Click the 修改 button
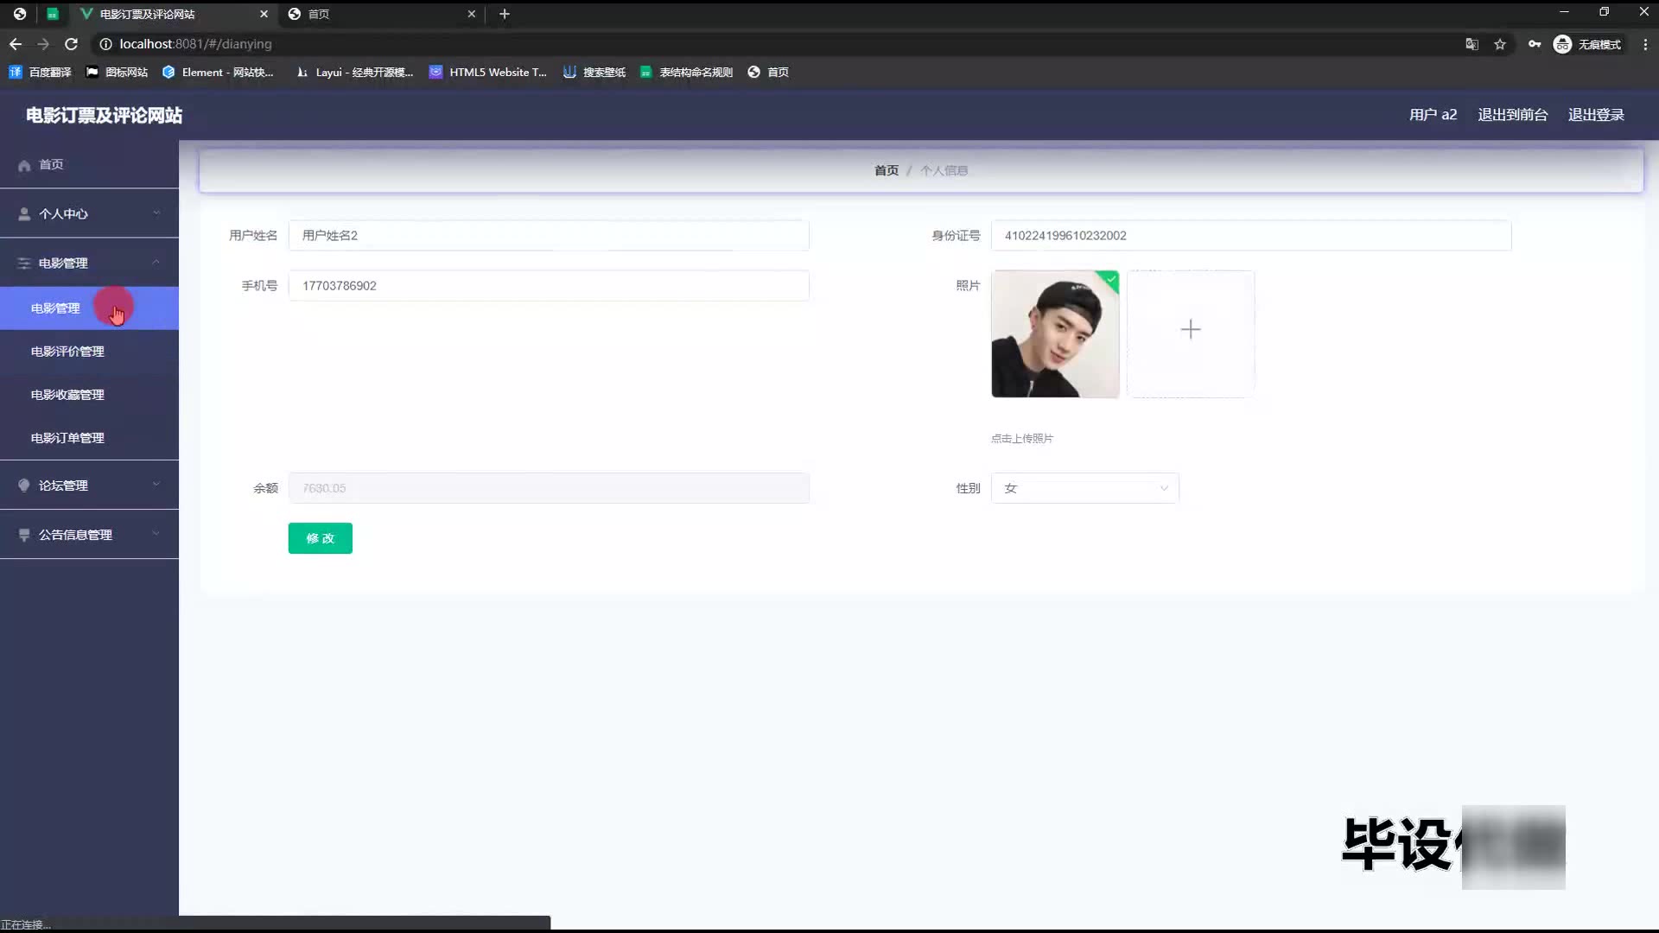Image resolution: width=1659 pixels, height=933 pixels. (x=321, y=538)
